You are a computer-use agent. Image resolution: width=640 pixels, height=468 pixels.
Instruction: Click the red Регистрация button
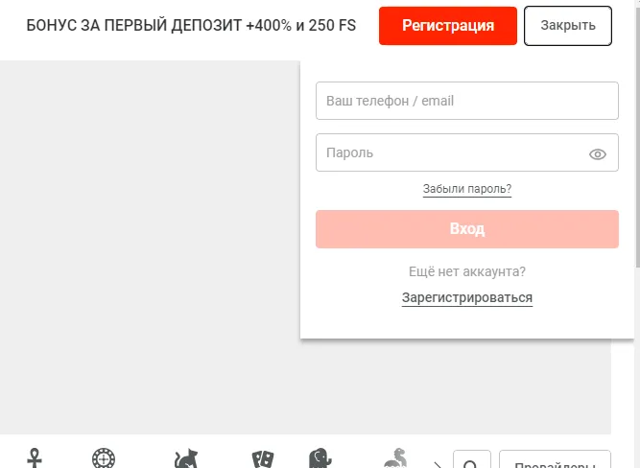tap(448, 26)
